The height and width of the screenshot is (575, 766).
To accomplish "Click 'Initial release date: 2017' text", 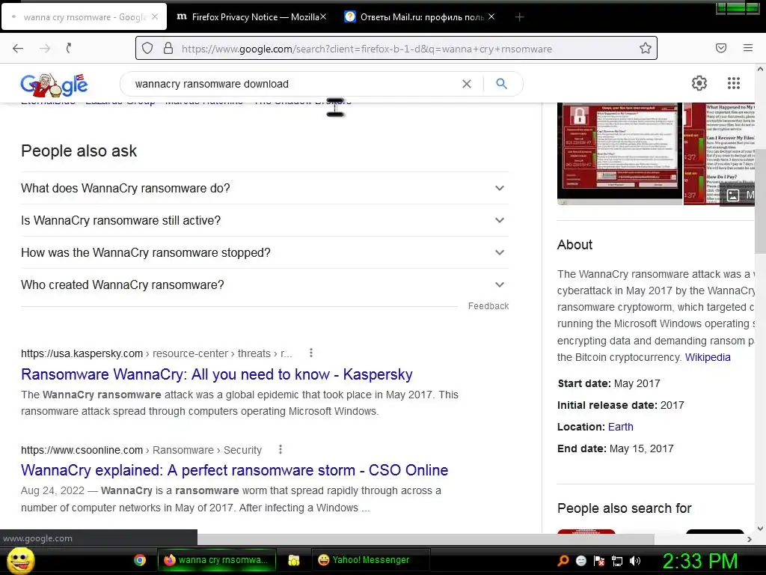I will tap(620, 405).
